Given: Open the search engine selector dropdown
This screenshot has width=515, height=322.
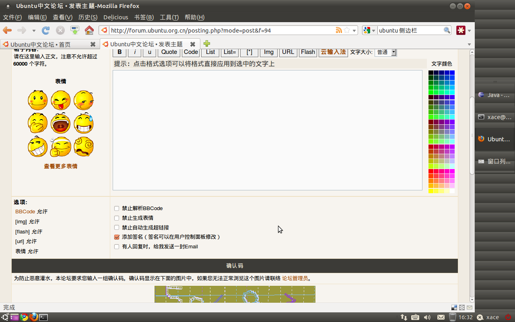Looking at the screenshot, I should [369, 30].
